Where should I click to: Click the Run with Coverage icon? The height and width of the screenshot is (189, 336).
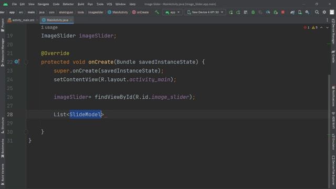pos(260,13)
